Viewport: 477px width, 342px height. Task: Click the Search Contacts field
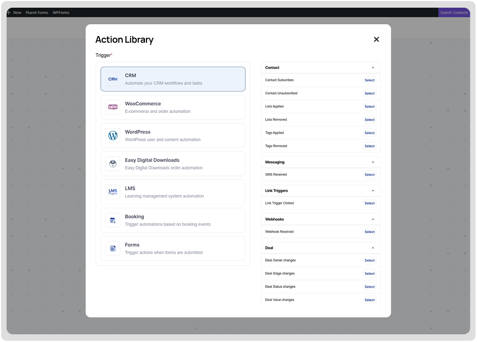(x=453, y=13)
